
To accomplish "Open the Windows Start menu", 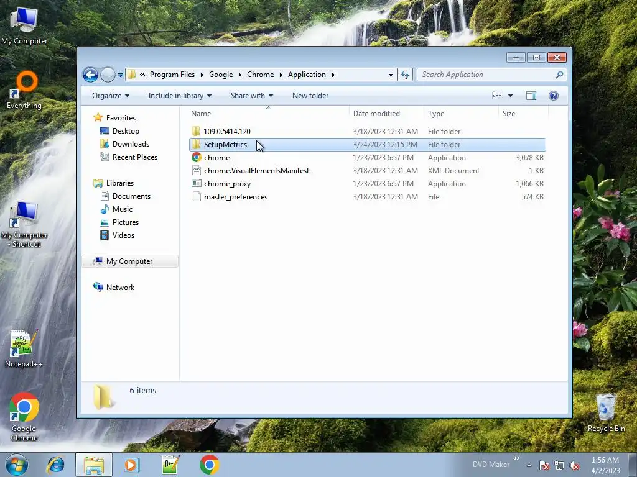I will pyautogui.click(x=17, y=465).
